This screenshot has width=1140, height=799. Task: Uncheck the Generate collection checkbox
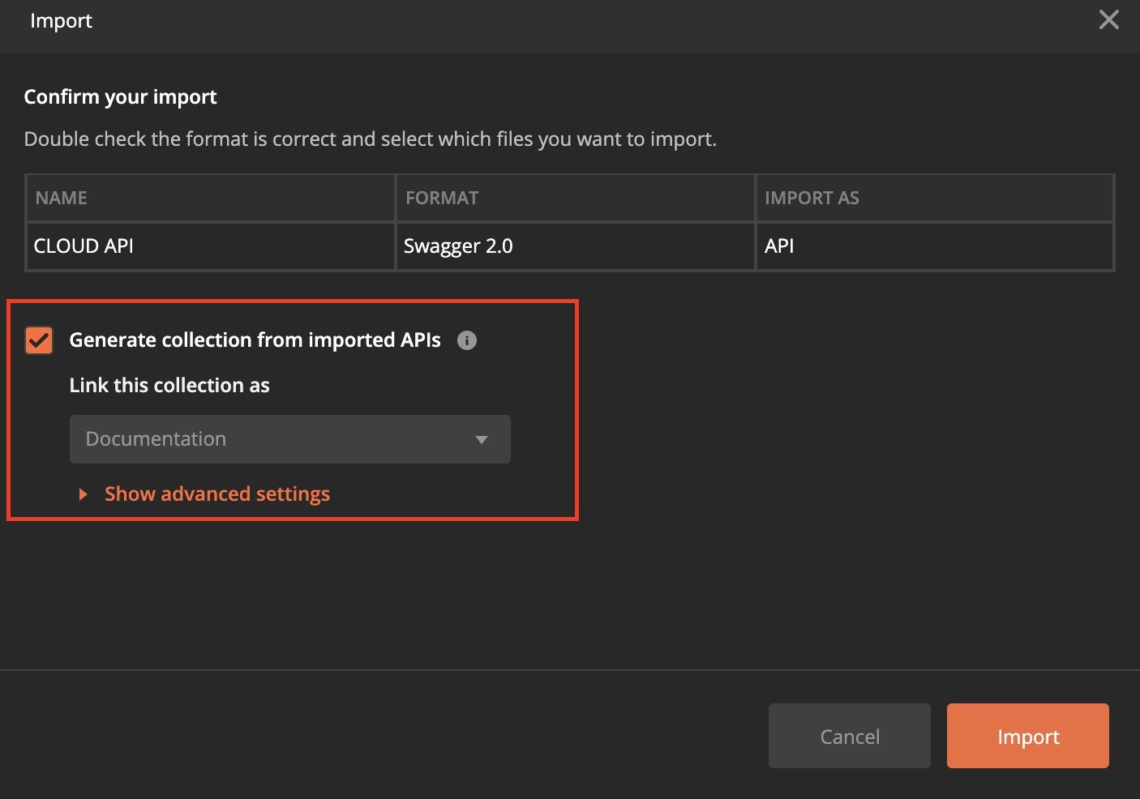click(39, 340)
